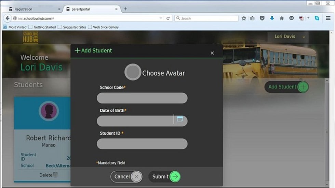This screenshot has width=335, height=188.
Task: Close the Add Student dialog with X
Action: pyautogui.click(x=212, y=53)
